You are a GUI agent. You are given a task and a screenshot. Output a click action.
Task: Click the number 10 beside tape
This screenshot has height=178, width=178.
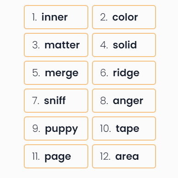click(105, 129)
